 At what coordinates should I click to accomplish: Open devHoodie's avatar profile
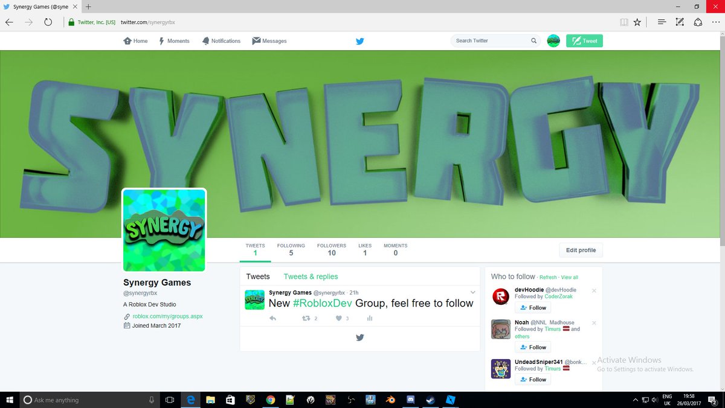(501, 297)
